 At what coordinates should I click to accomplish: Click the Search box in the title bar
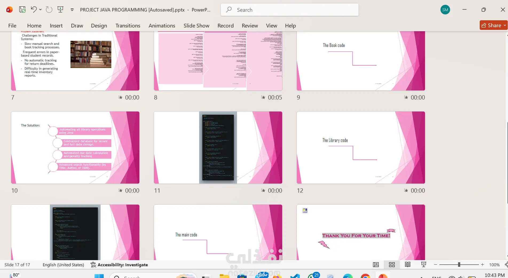point(290,10)
